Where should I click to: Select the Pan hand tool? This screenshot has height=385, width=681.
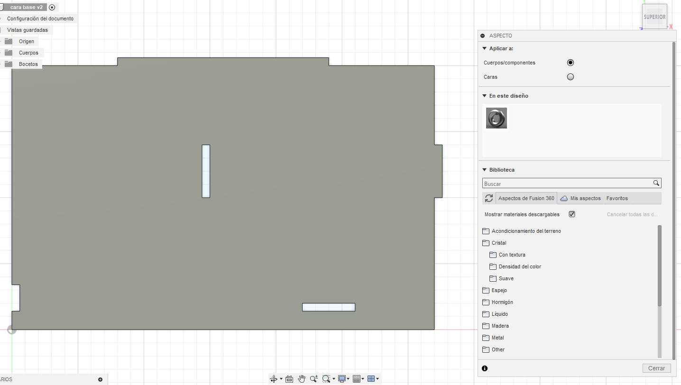coord(302,379)
